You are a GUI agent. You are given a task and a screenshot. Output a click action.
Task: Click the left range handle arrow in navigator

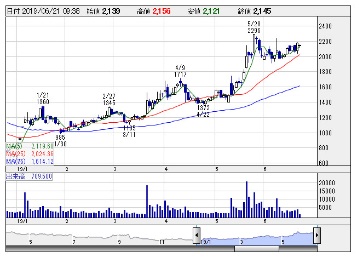pos(196,236)
